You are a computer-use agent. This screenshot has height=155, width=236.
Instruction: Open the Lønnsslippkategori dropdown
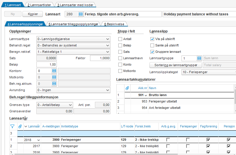point(209,72)
